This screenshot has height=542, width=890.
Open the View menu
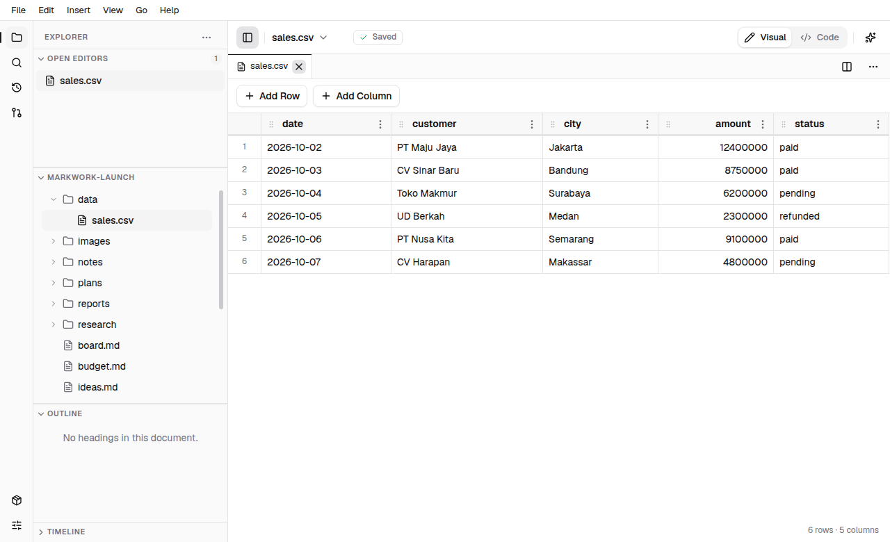pos(113,10)
